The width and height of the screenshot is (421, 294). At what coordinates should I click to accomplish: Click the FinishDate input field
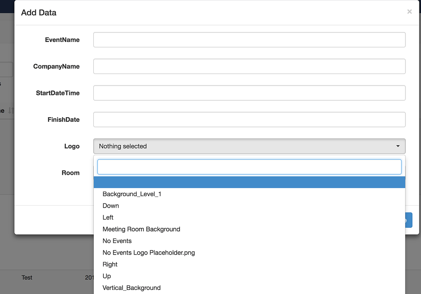(249, 120)
